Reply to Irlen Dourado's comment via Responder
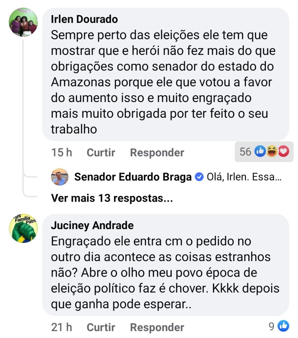 tap(157, 152)
